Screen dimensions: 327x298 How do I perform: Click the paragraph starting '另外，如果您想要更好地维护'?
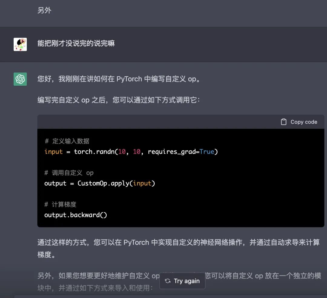point(179,282)
